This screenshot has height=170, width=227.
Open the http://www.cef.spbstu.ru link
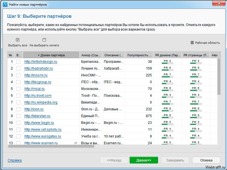pyautogui.click(x=43, y=130)
